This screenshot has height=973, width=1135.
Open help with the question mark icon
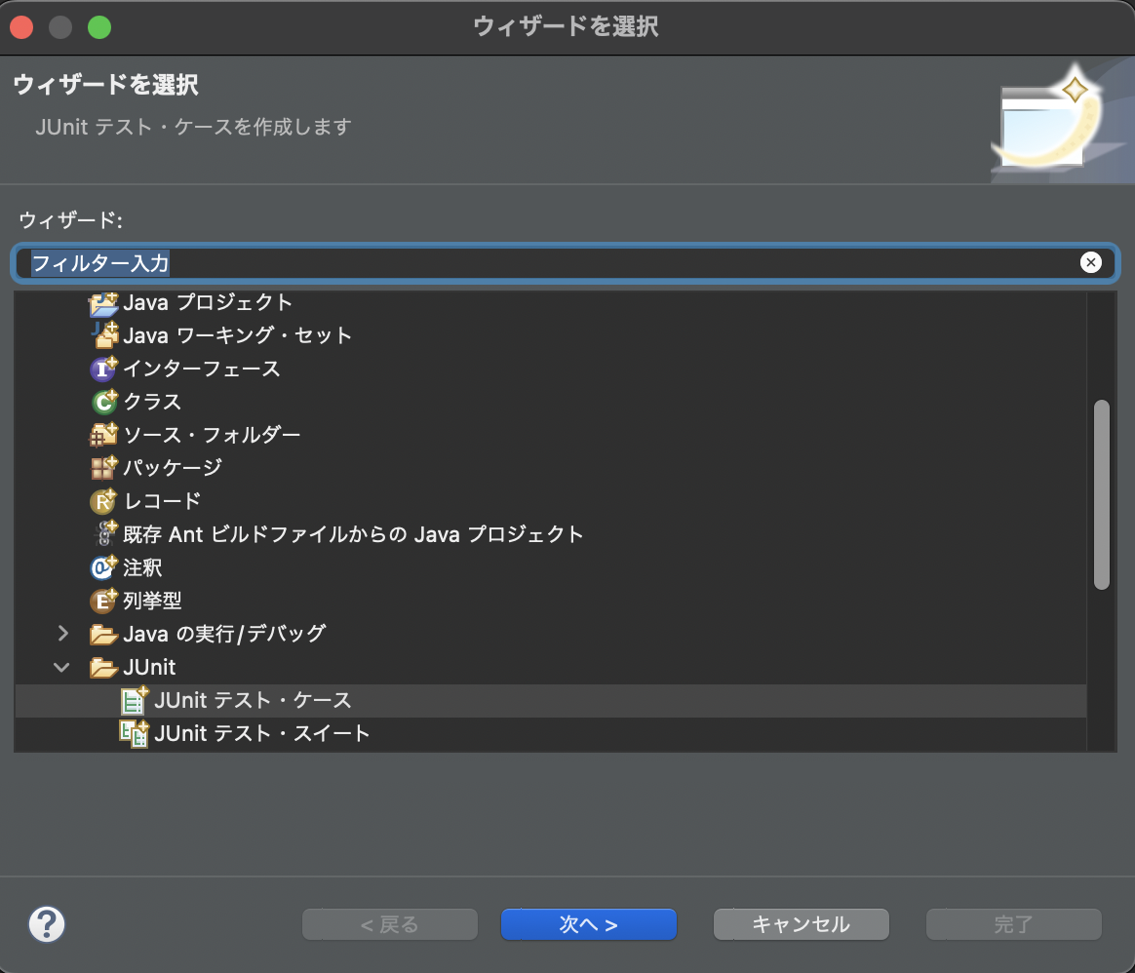point(47,924)
